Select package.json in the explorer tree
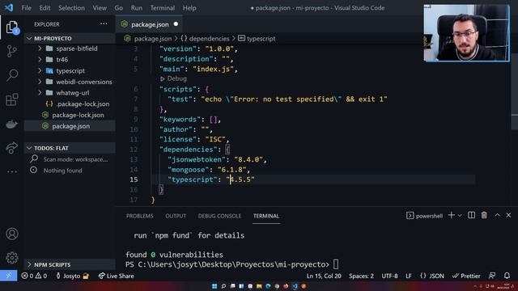The width and height of the screenshot is (518, 291). 70,126
